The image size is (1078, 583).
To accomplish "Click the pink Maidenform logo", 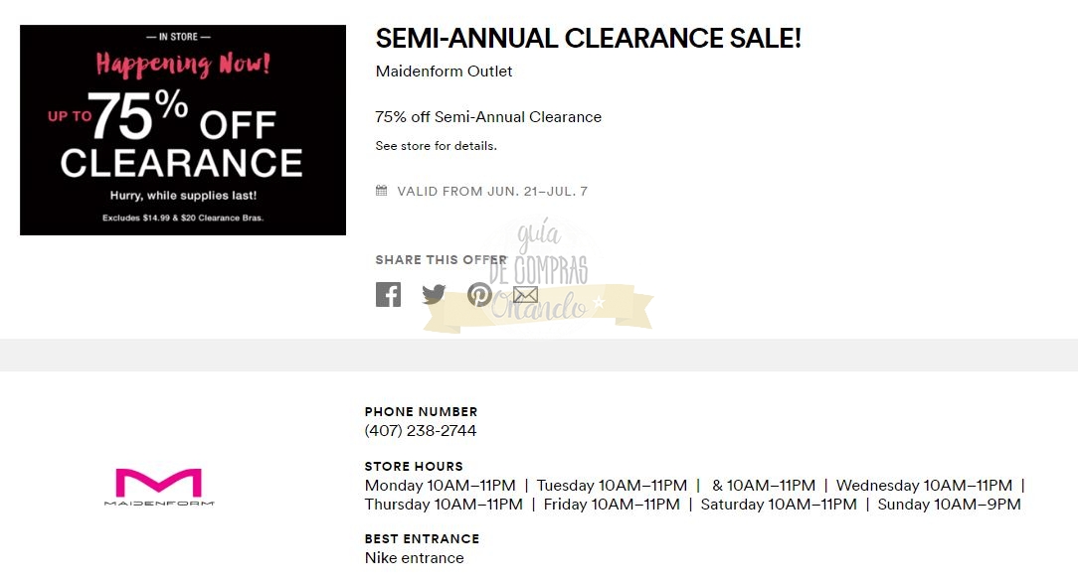I will [159, 487].
